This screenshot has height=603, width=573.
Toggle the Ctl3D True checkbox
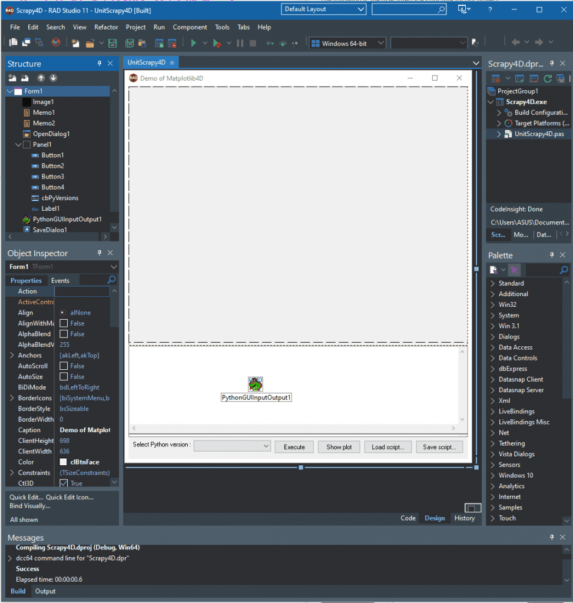(x=64, y=483)
